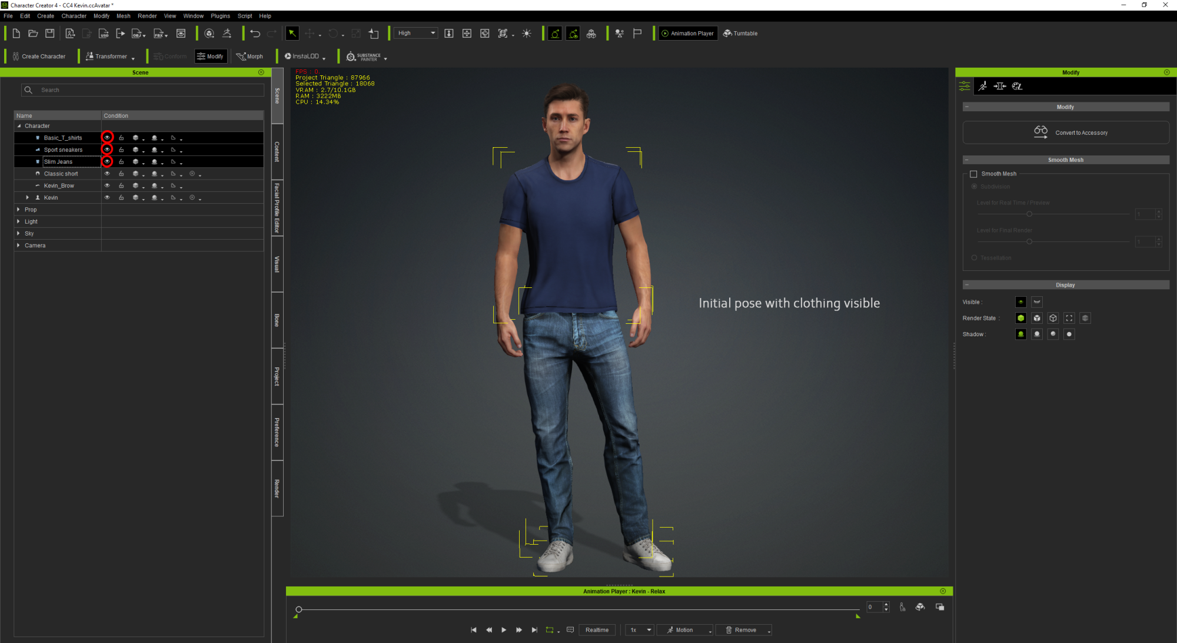This screenshot has height=643, width=1177.
Task: Open the High quality dropdown
Action: [417, 34]
